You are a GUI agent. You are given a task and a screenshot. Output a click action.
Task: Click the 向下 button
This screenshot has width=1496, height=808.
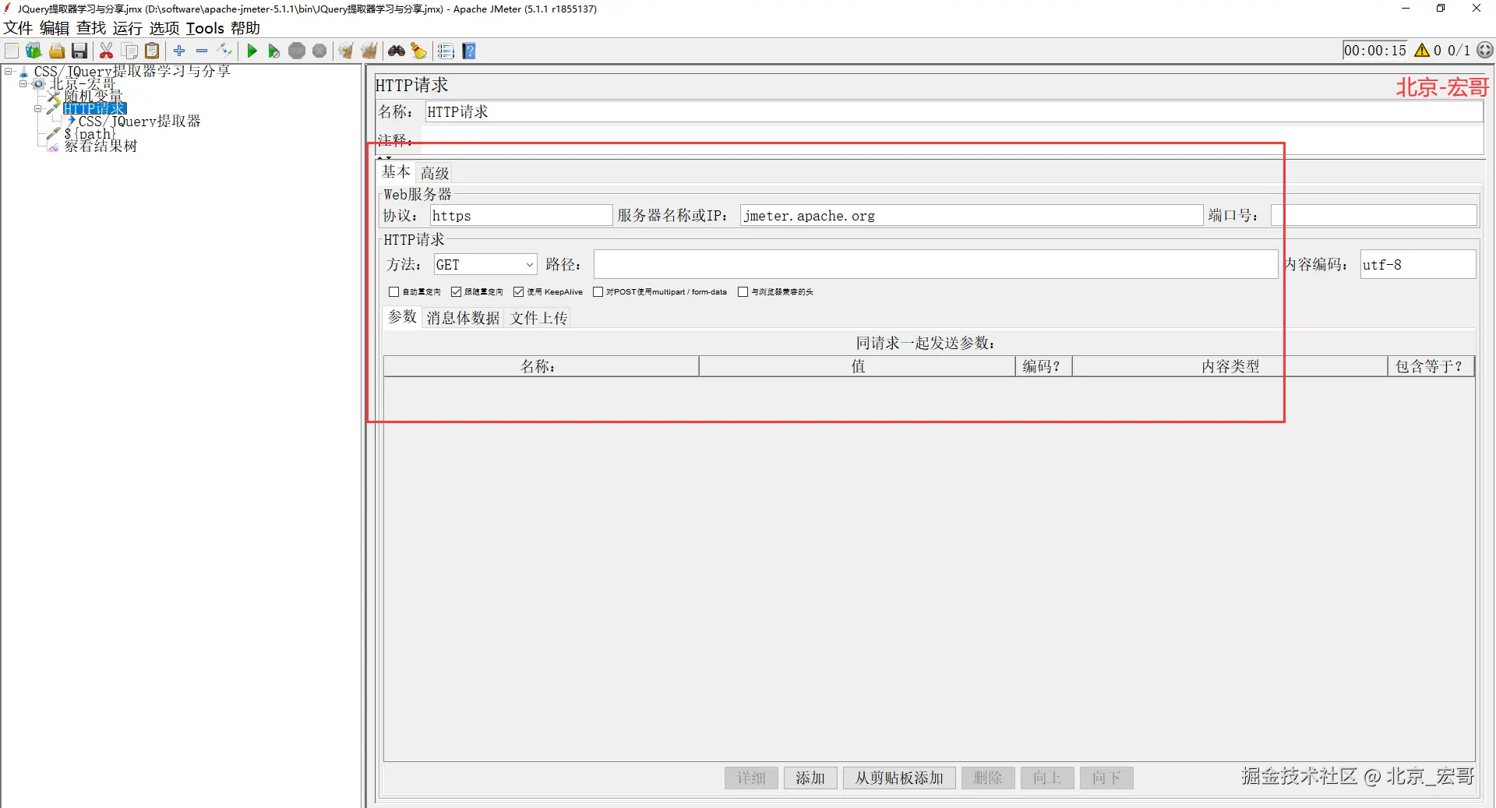tap(1106, 778)
